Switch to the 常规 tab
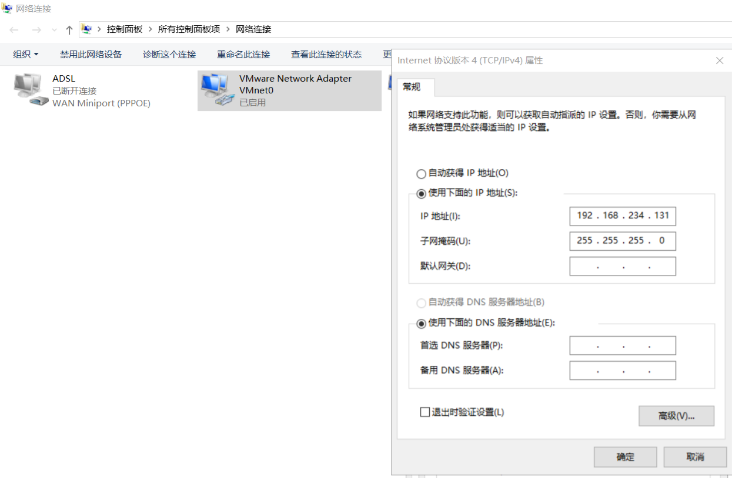 412,87
